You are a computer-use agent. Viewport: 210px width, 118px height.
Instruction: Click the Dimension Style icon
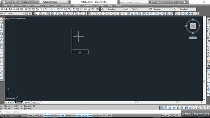[x=127, y=9]
